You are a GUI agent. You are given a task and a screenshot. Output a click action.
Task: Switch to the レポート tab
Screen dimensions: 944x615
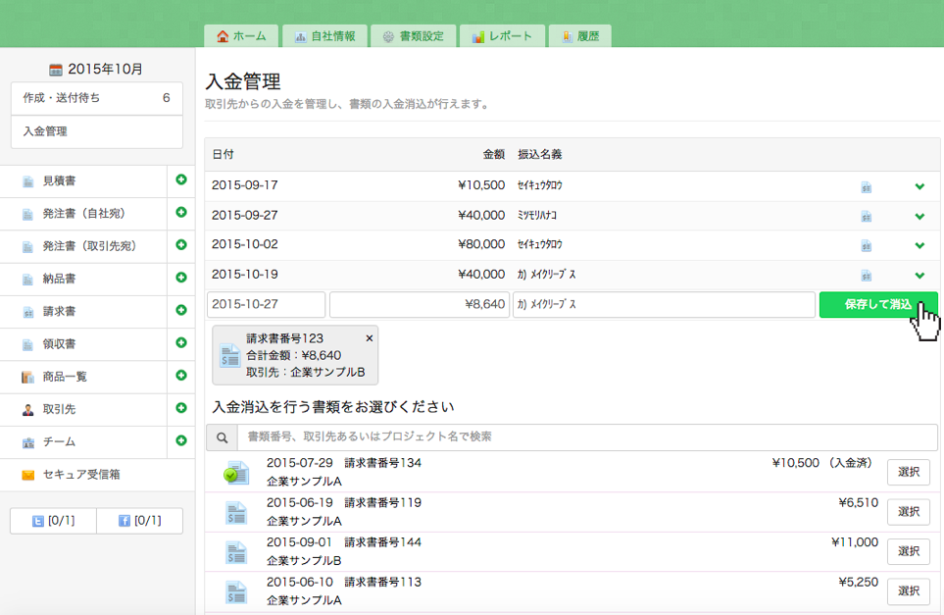tap(502, 36)
